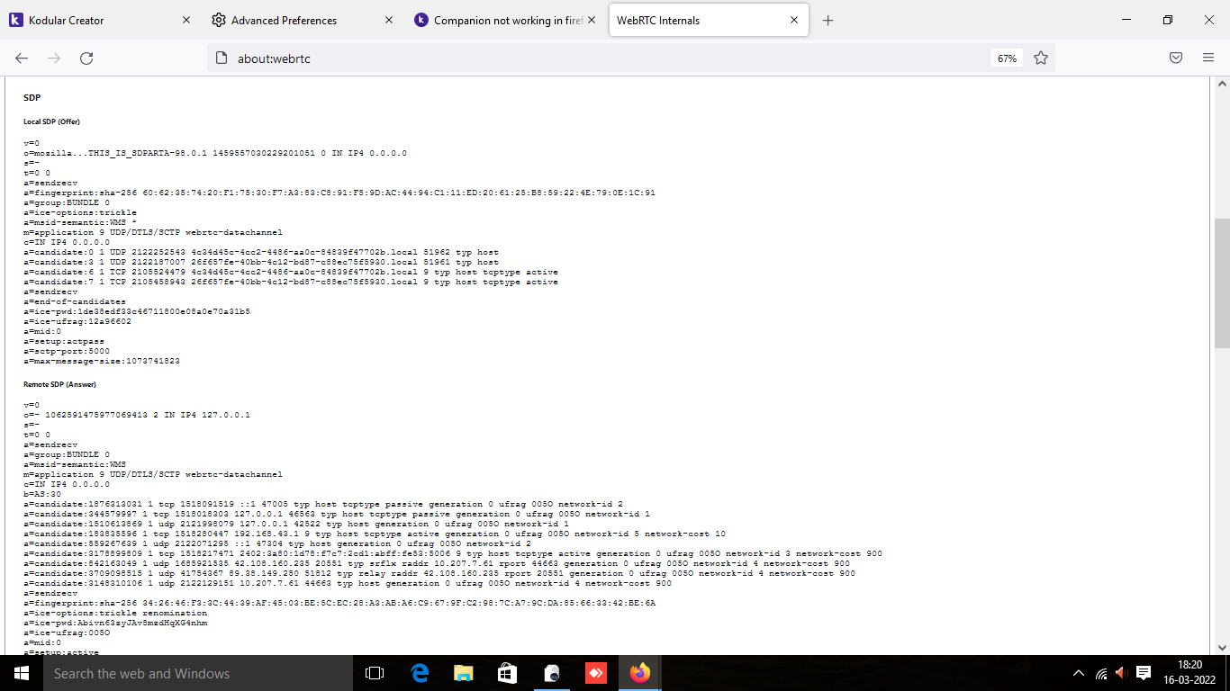The width and height of the screenshot is (1230, 691).
Task: Click the 'Local SDP (Offer)' heading
Action: coord(52,121)
